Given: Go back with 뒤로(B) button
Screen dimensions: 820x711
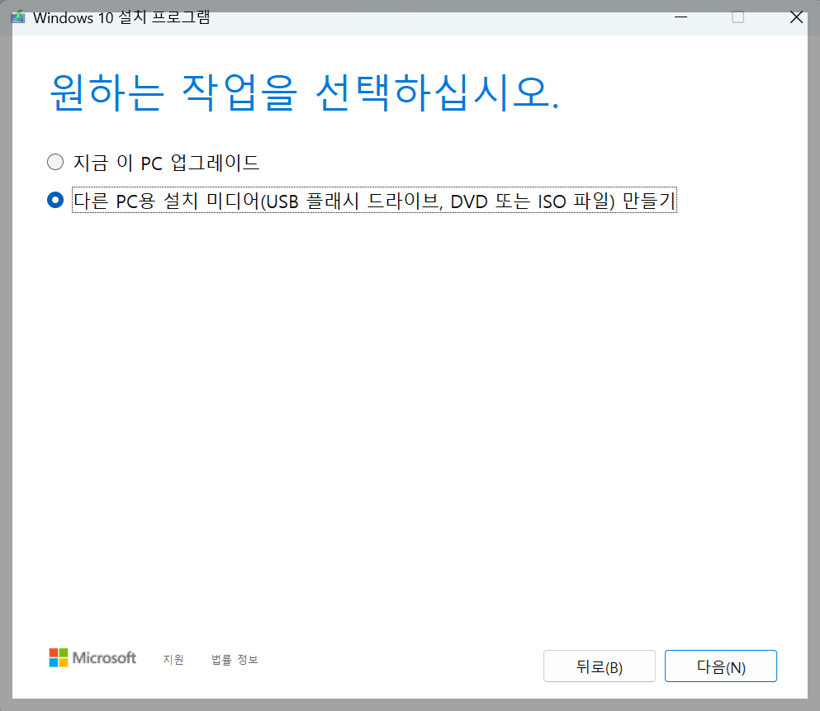Looking at the screenshot, I should click(x=600, y=666).
